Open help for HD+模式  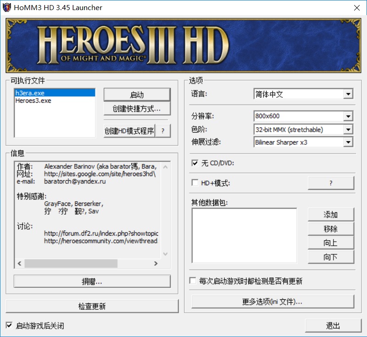click(x=331, y=183)
